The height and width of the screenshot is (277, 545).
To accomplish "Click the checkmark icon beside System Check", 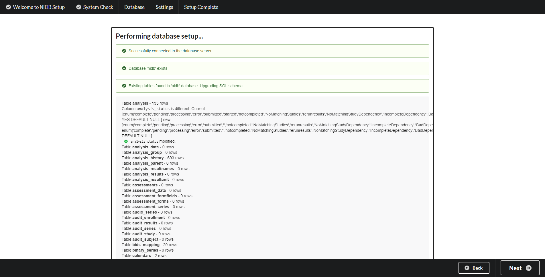I will [x=78, y=7].
